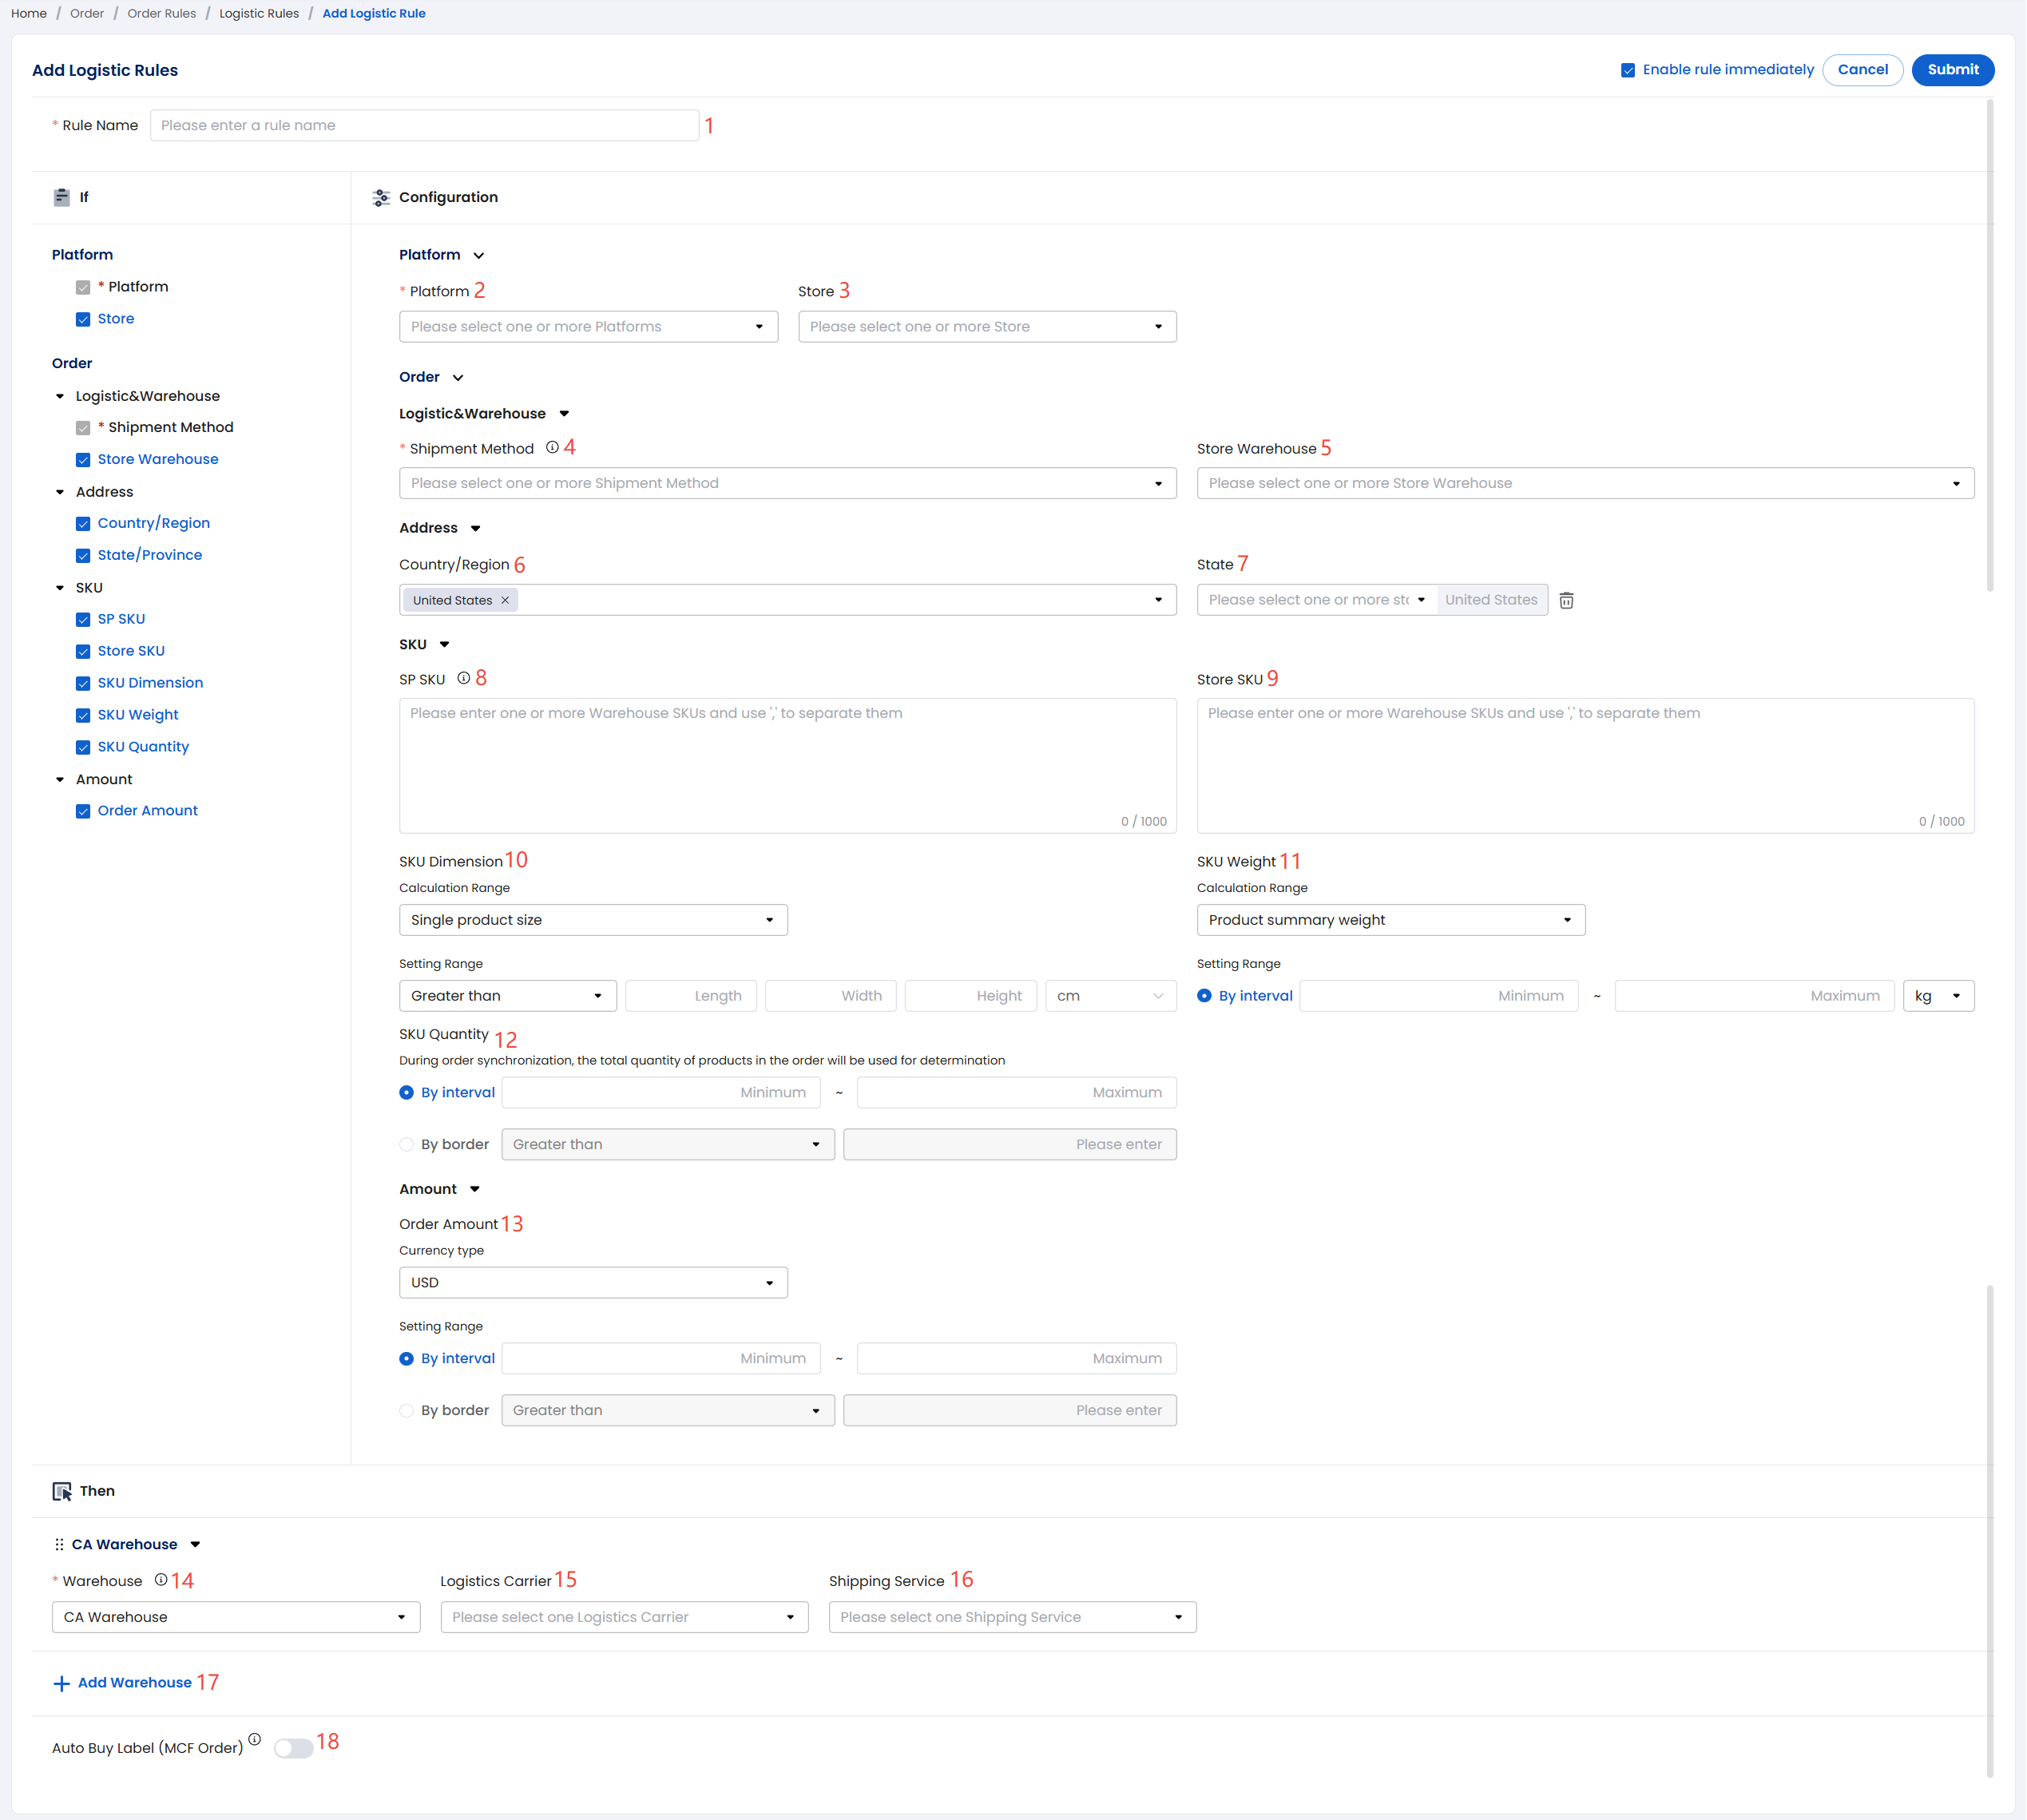
Task: Collapse the SKU tree group in sidebar
Action: click(60, 588)
